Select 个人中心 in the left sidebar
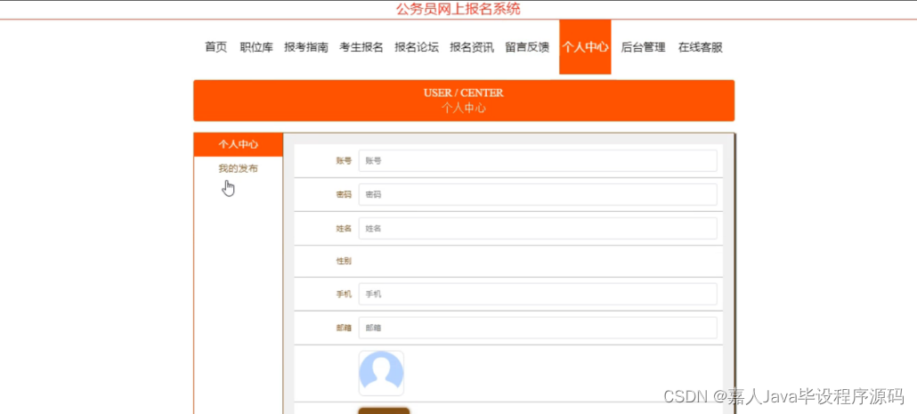The width and height of the screenshot is (917, 414). pos(238,144)
